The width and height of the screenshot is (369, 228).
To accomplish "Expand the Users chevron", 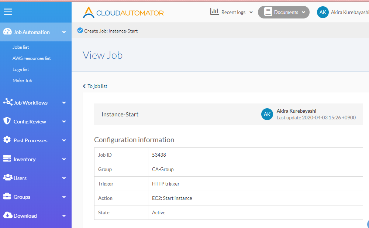I will (x=64, y=178).
